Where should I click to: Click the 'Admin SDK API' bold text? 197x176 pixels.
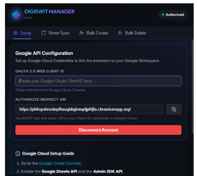click(108, 171)
